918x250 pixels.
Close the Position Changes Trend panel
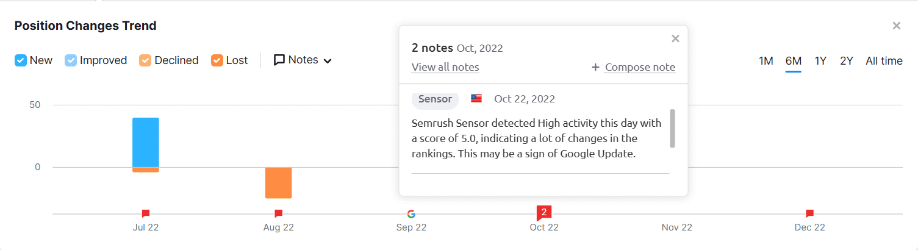pos(897,26)
